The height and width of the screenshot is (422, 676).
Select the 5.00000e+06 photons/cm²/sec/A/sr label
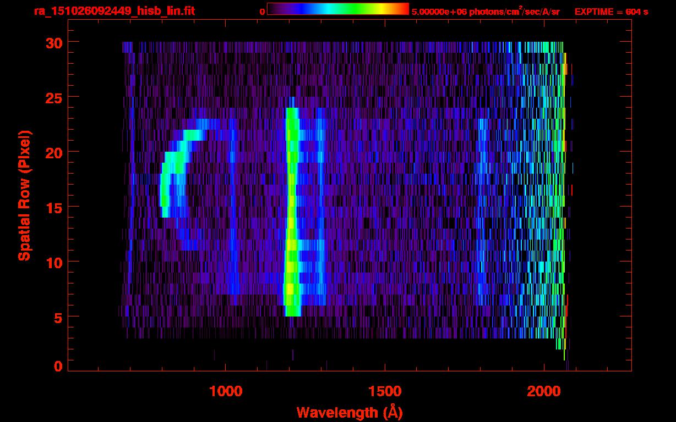coord(486,12)
